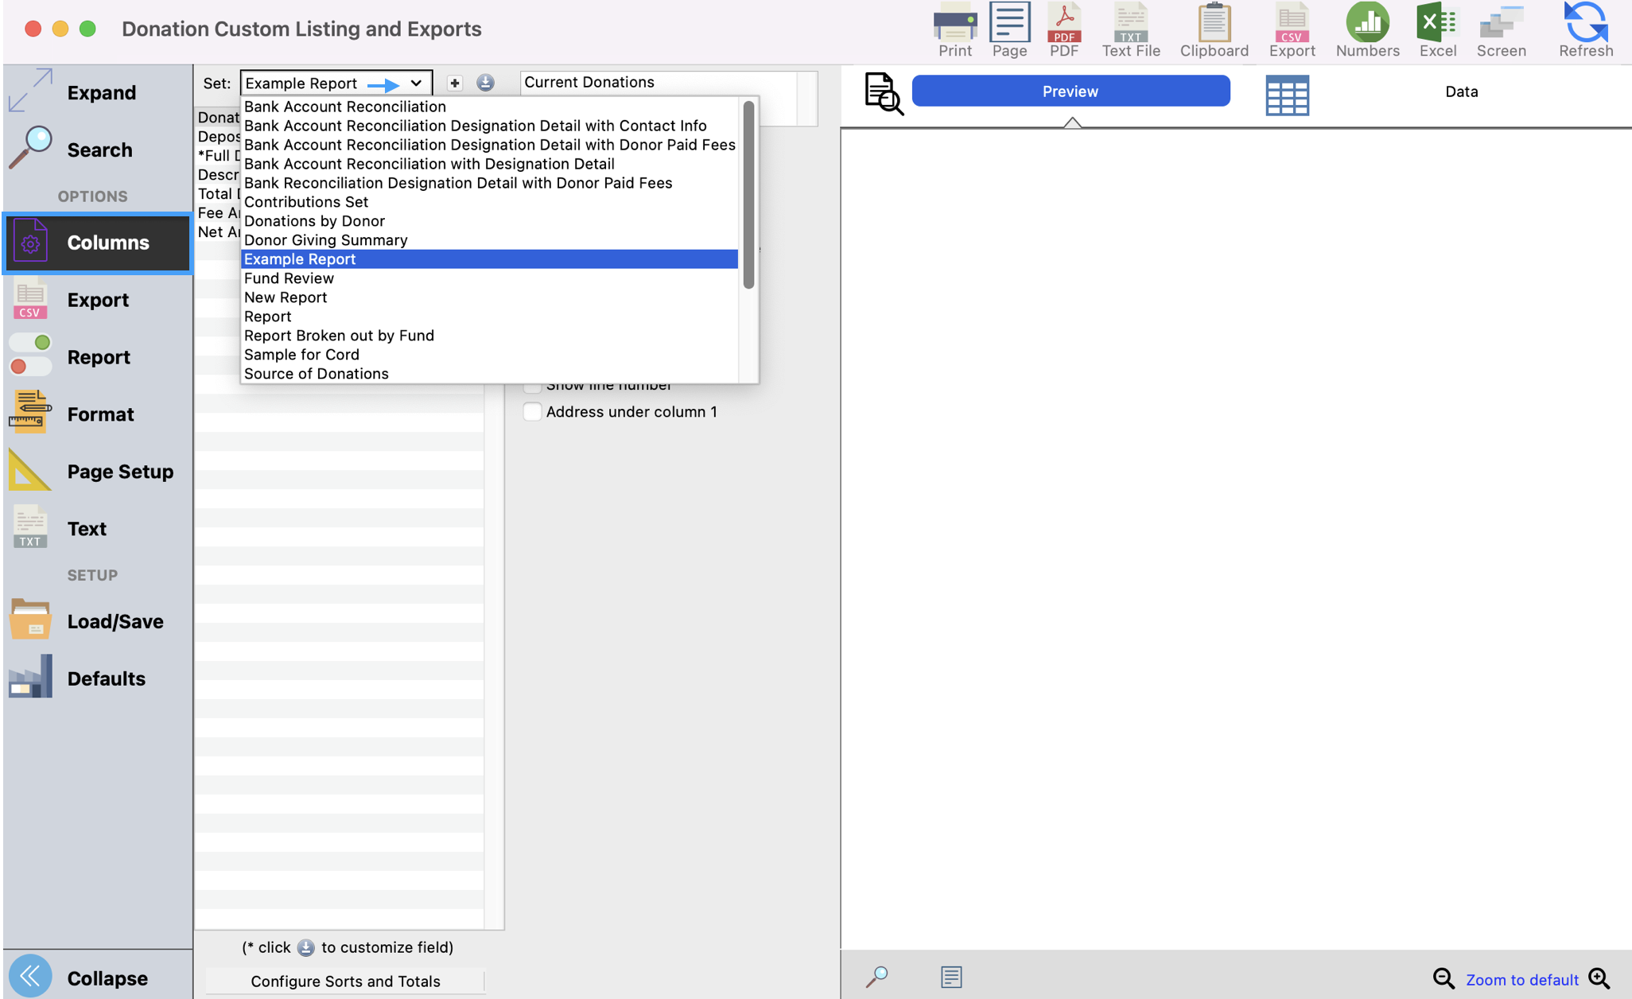Screen dimensions: 1632x999
Task: Click the Load/Save folder icon
Action: pos(30,620)
